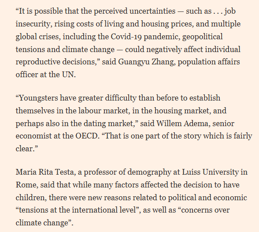The image size is (259, 232).
Task: Click the word geopolitical
Action: 202,37
